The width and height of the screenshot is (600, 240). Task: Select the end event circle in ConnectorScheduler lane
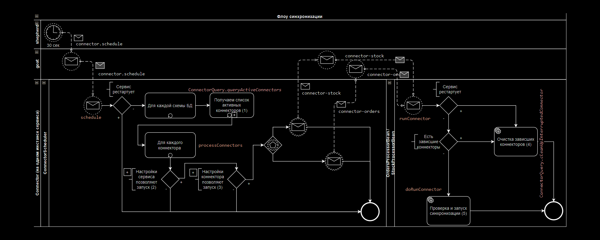point(370,211)
